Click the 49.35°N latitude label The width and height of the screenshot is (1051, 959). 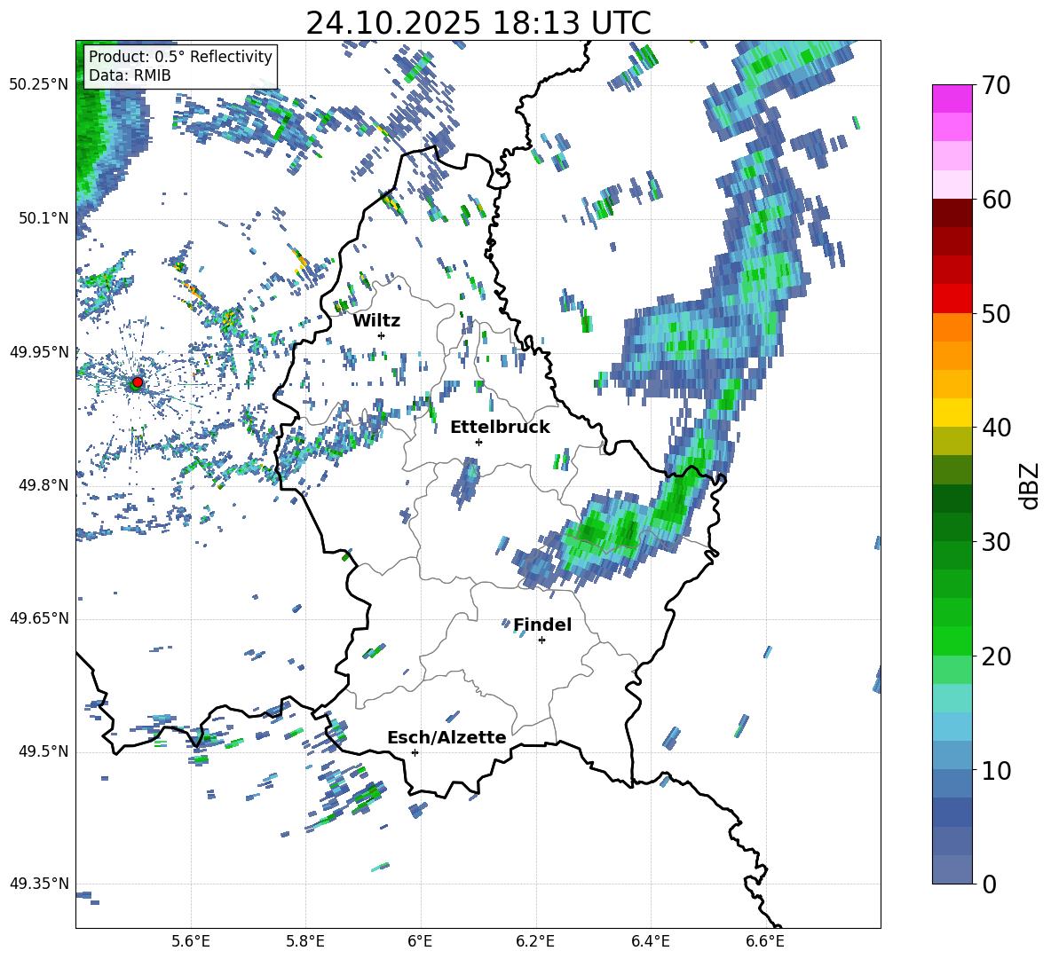pos(39,884)
